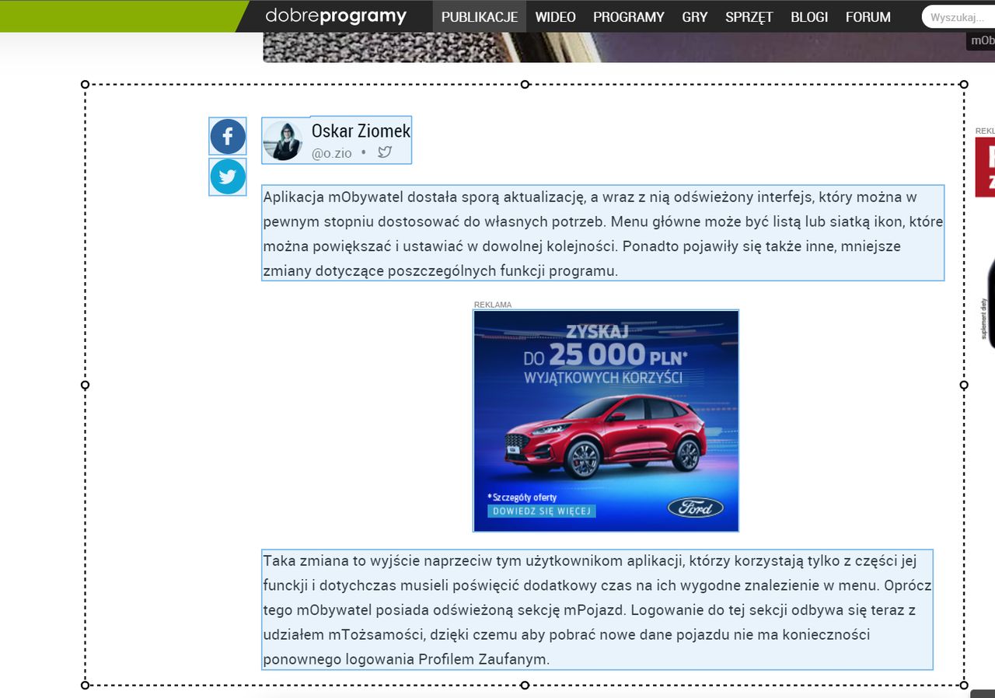The height and width of the screenshot is (698, 995).
Task: Click the DOWIEDZ SIĘ WIĘCEJ ad button
Action: pyautogui.click(x=542, y=511)
